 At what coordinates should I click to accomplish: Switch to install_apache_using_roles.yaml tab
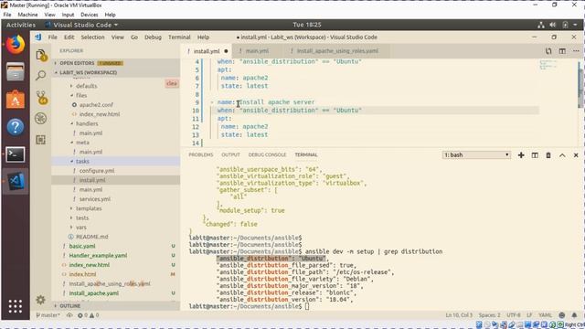[x=337, y=51]
